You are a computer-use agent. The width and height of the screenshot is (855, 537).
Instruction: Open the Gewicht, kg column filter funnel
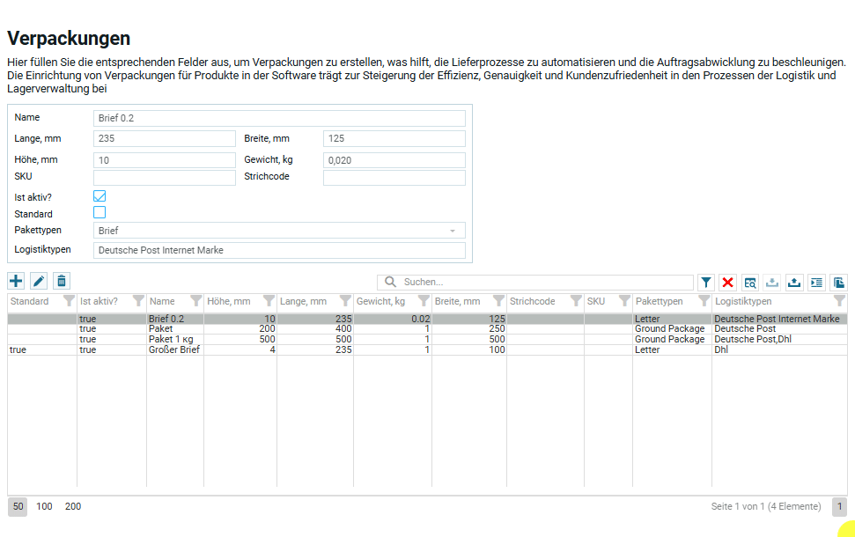pyautogui.click(x=424, y=301)
